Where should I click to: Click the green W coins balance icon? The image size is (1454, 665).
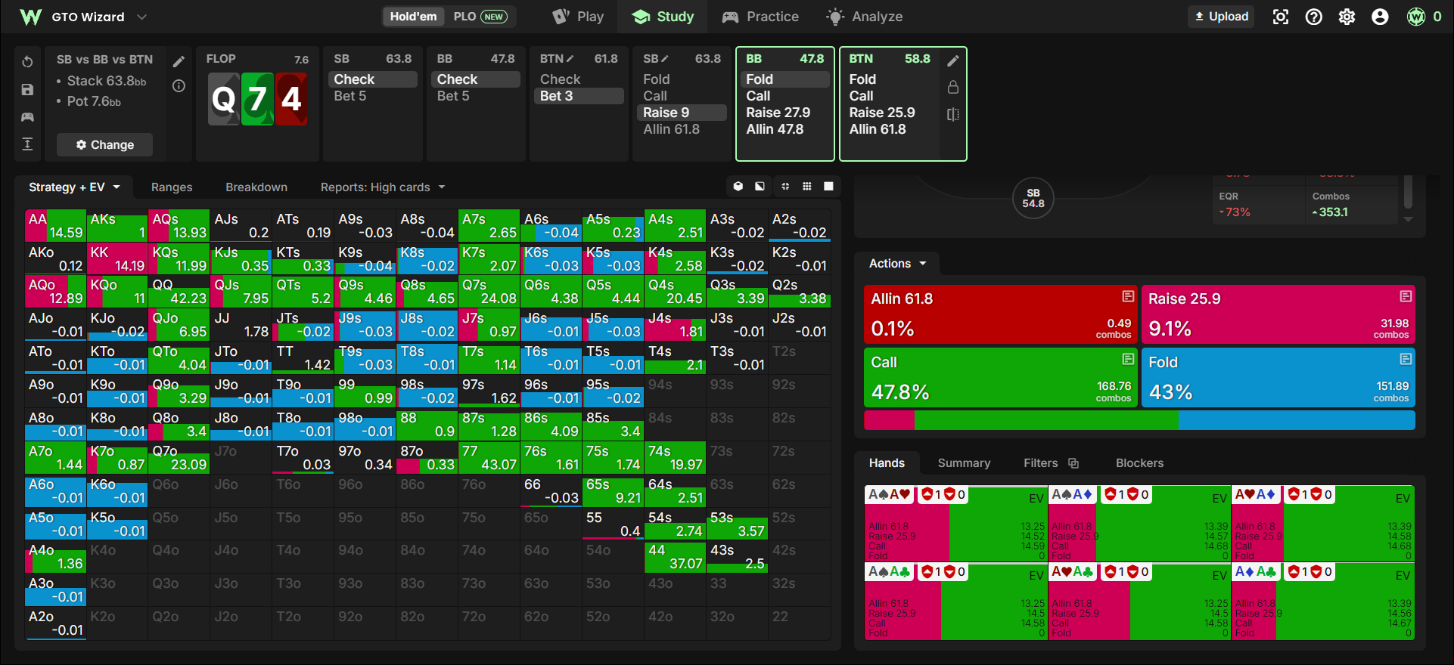coord(1416,17)
